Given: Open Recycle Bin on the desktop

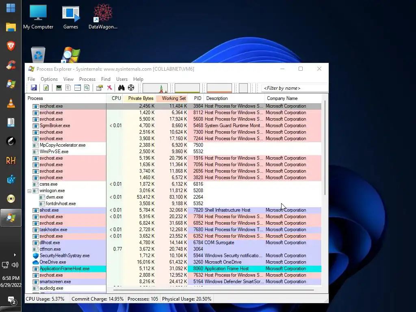Looking at the screenshot, I should (x=38, y=55).
